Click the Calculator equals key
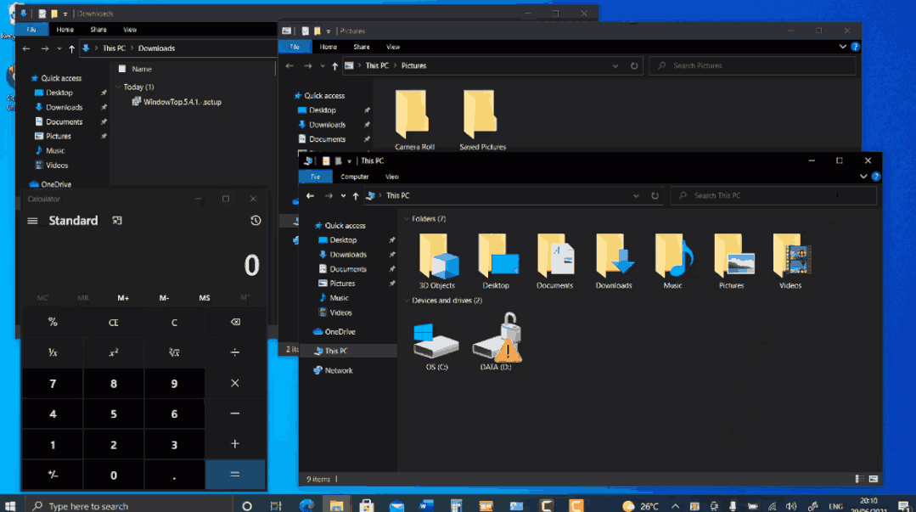Image resolution: width=916 pixels, height=512 pixels. click(x=235, y=474)
